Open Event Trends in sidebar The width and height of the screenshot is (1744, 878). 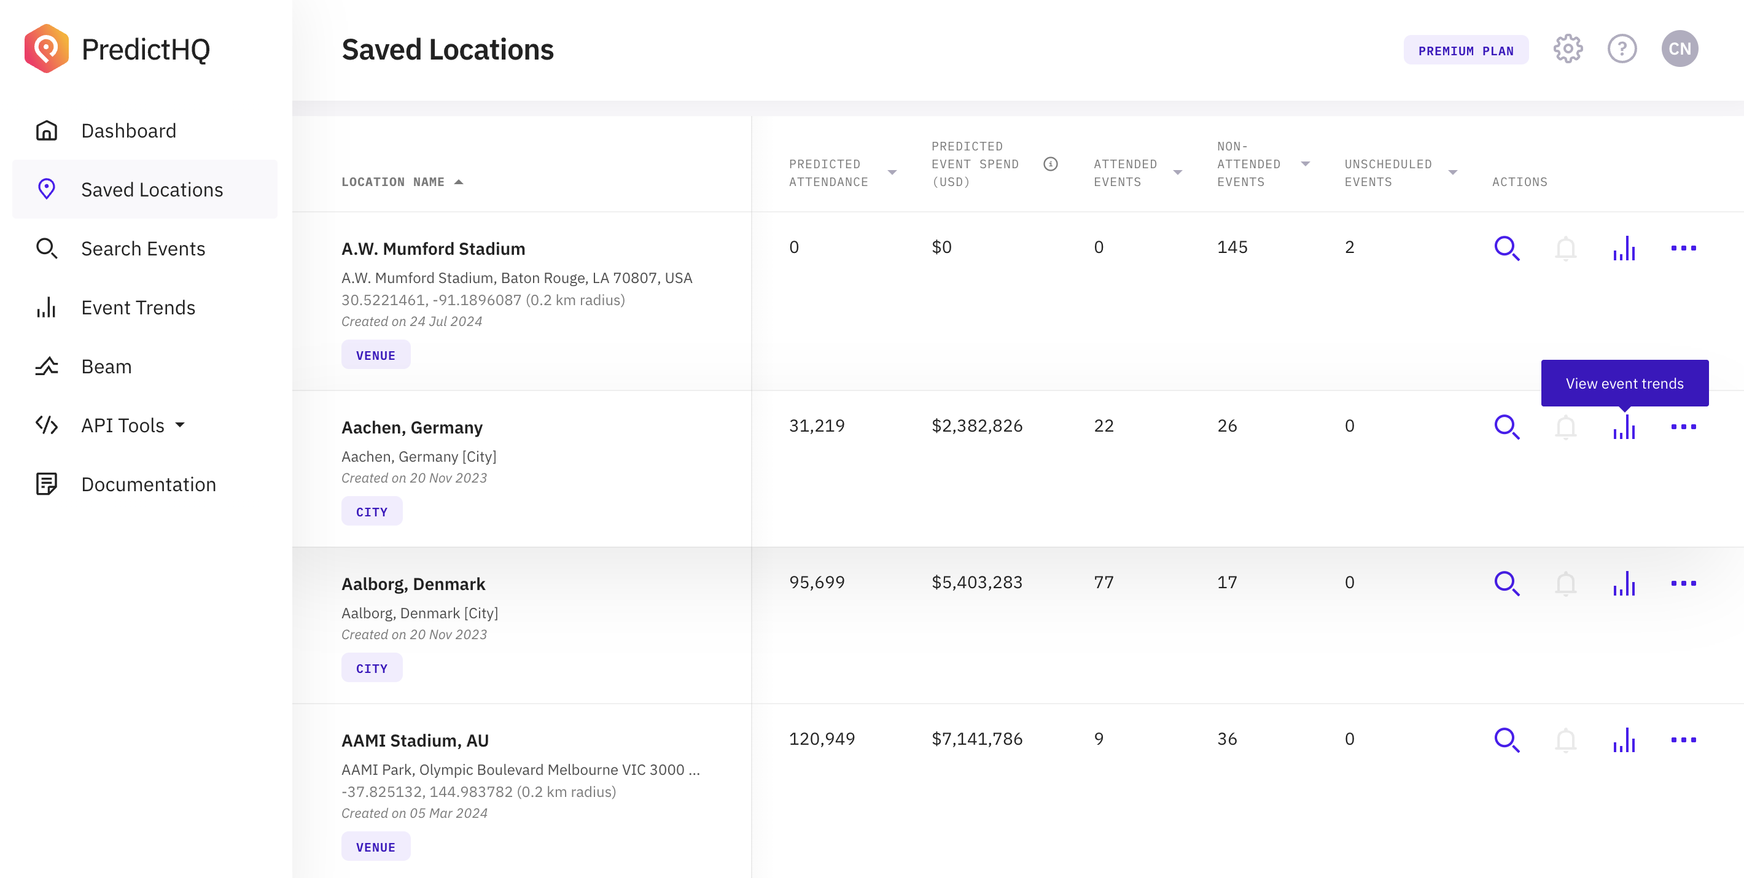(138, 308)
